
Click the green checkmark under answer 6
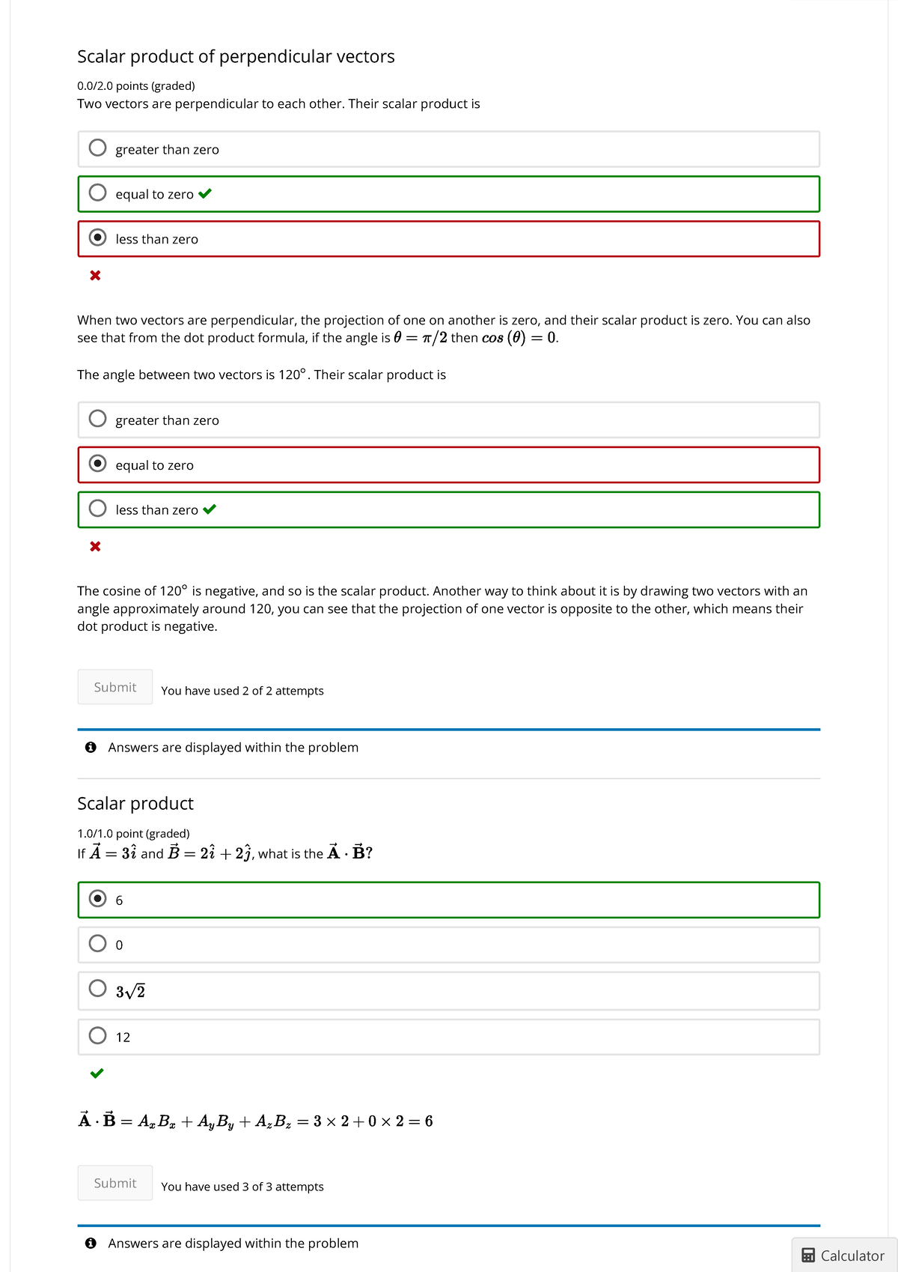97,1075
